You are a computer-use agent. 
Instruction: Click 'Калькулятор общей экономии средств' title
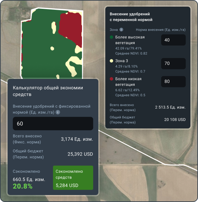coord(48,91)
